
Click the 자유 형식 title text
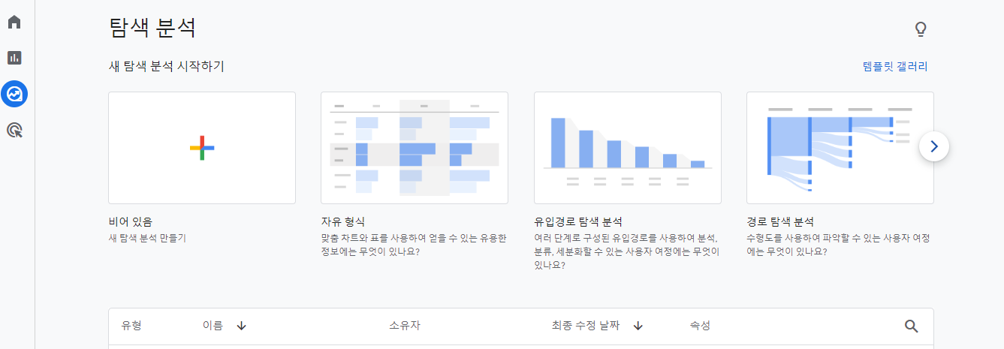(x=342, y=222)
